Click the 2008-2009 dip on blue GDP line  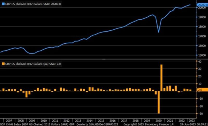[31, 53]
